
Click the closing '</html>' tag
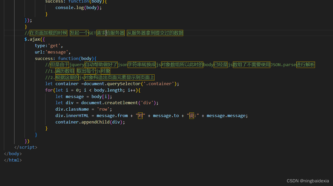click(13, 160)
